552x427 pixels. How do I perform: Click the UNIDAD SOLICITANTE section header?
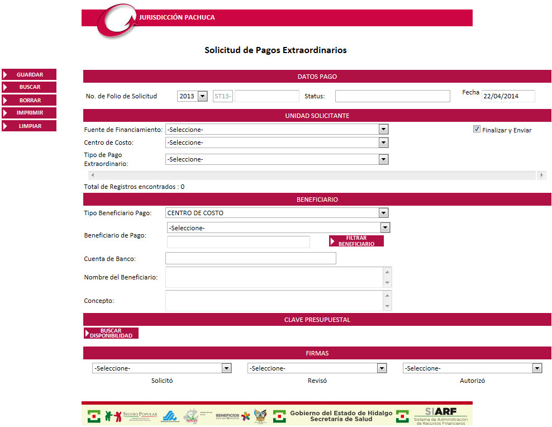click(x=317, y=116)
